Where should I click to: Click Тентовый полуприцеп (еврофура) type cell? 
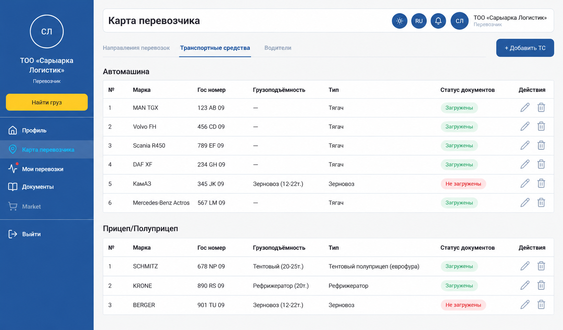(374, 266)
